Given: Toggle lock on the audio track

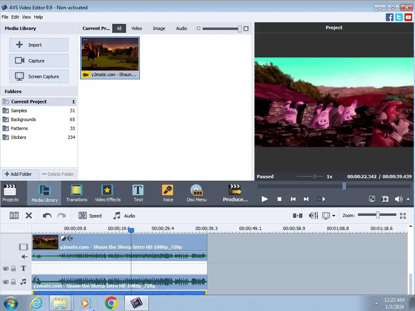Looking at the screenshot, I should [x=13, y=282].
